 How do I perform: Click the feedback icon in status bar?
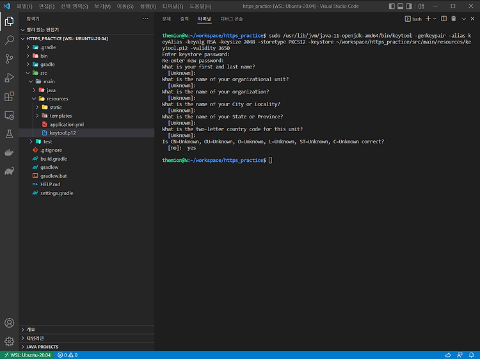(x=460, y=355)
